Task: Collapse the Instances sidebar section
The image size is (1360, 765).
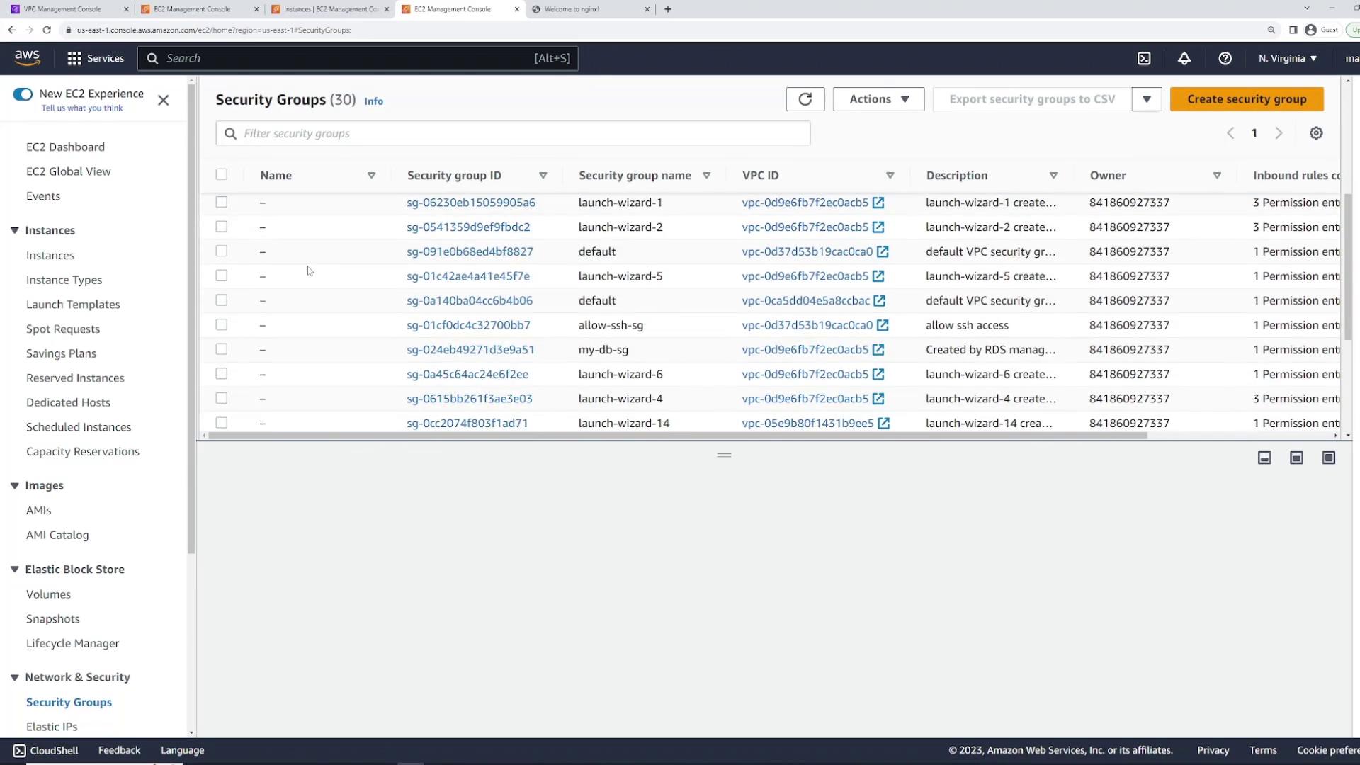Action: pyautogui.click(x=15, y=231)
